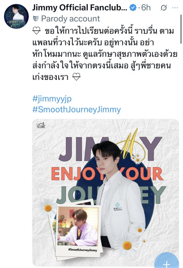Viewport: 183px width, 268px height.
Task: Open the Jimmy Official Fanclub account name
Action: (80, 8)
